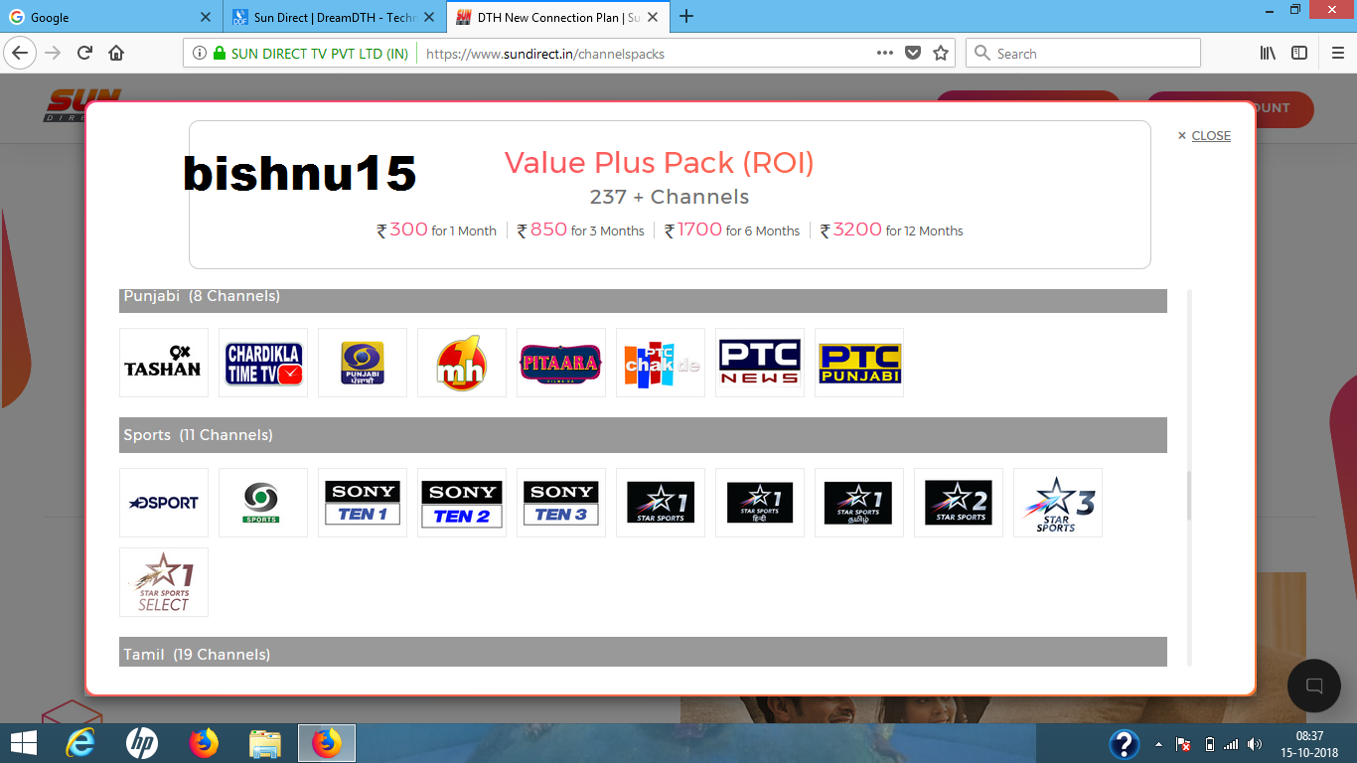This screenshot has width=1357, height=763.
Task: Select the MH1 channel logo
Action: click(x=462, y=363)
